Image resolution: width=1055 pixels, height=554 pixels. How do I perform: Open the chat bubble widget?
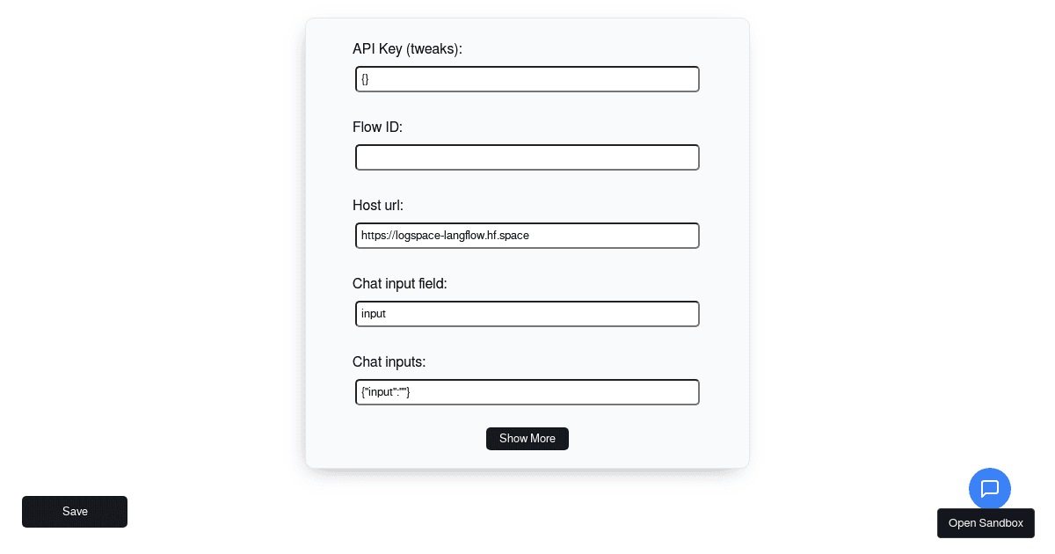990,489
